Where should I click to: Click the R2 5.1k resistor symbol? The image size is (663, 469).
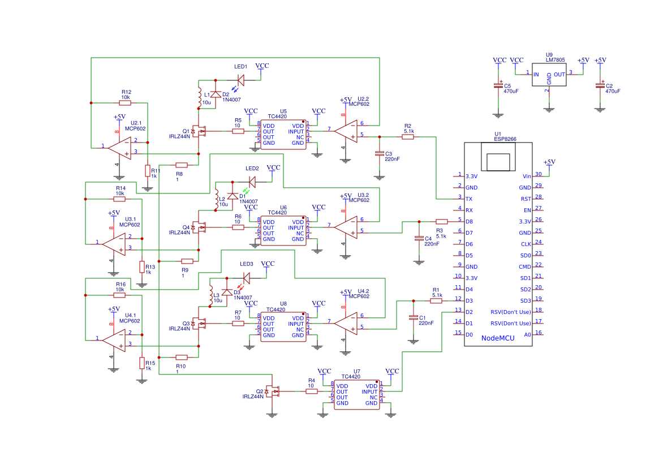click(408, 136)
